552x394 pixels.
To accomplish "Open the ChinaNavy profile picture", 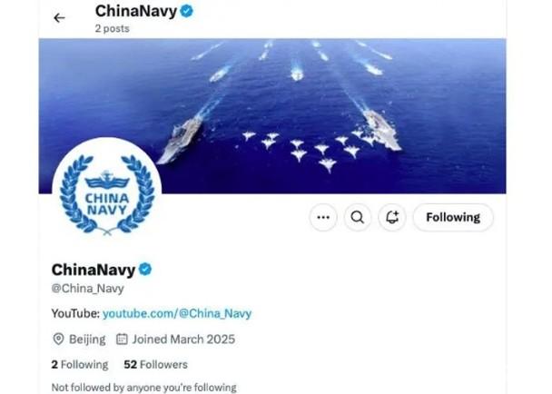I will pyautogui.click(x=107, y=192).
